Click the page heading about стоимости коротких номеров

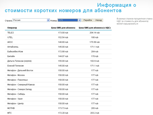point(70,8)
